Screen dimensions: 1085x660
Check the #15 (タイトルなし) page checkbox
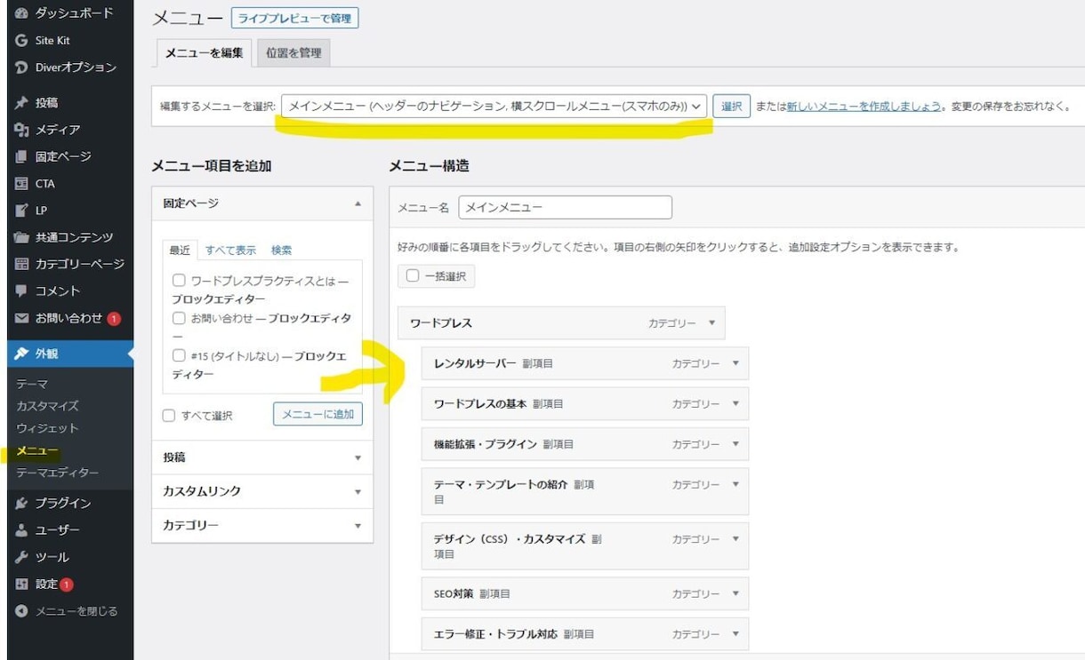click(179, 355)
